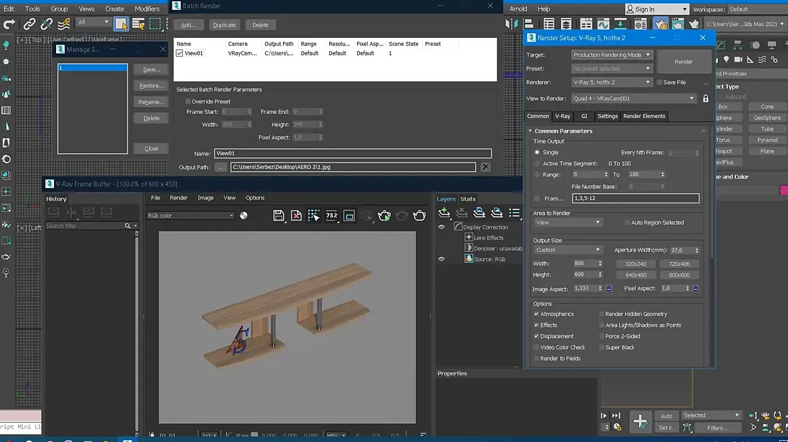Disable the Atmospherics option
The image size is (788, 442).
pyautogui.click(x=537, y=314)
